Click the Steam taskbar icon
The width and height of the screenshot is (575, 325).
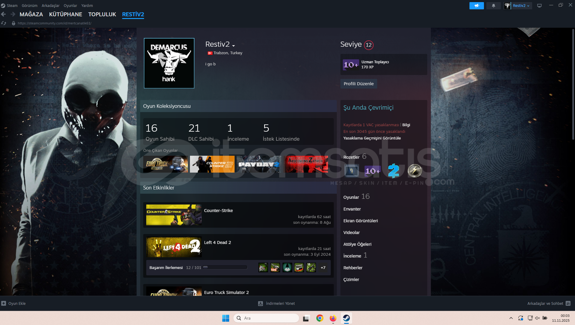(x=346, y=318)
